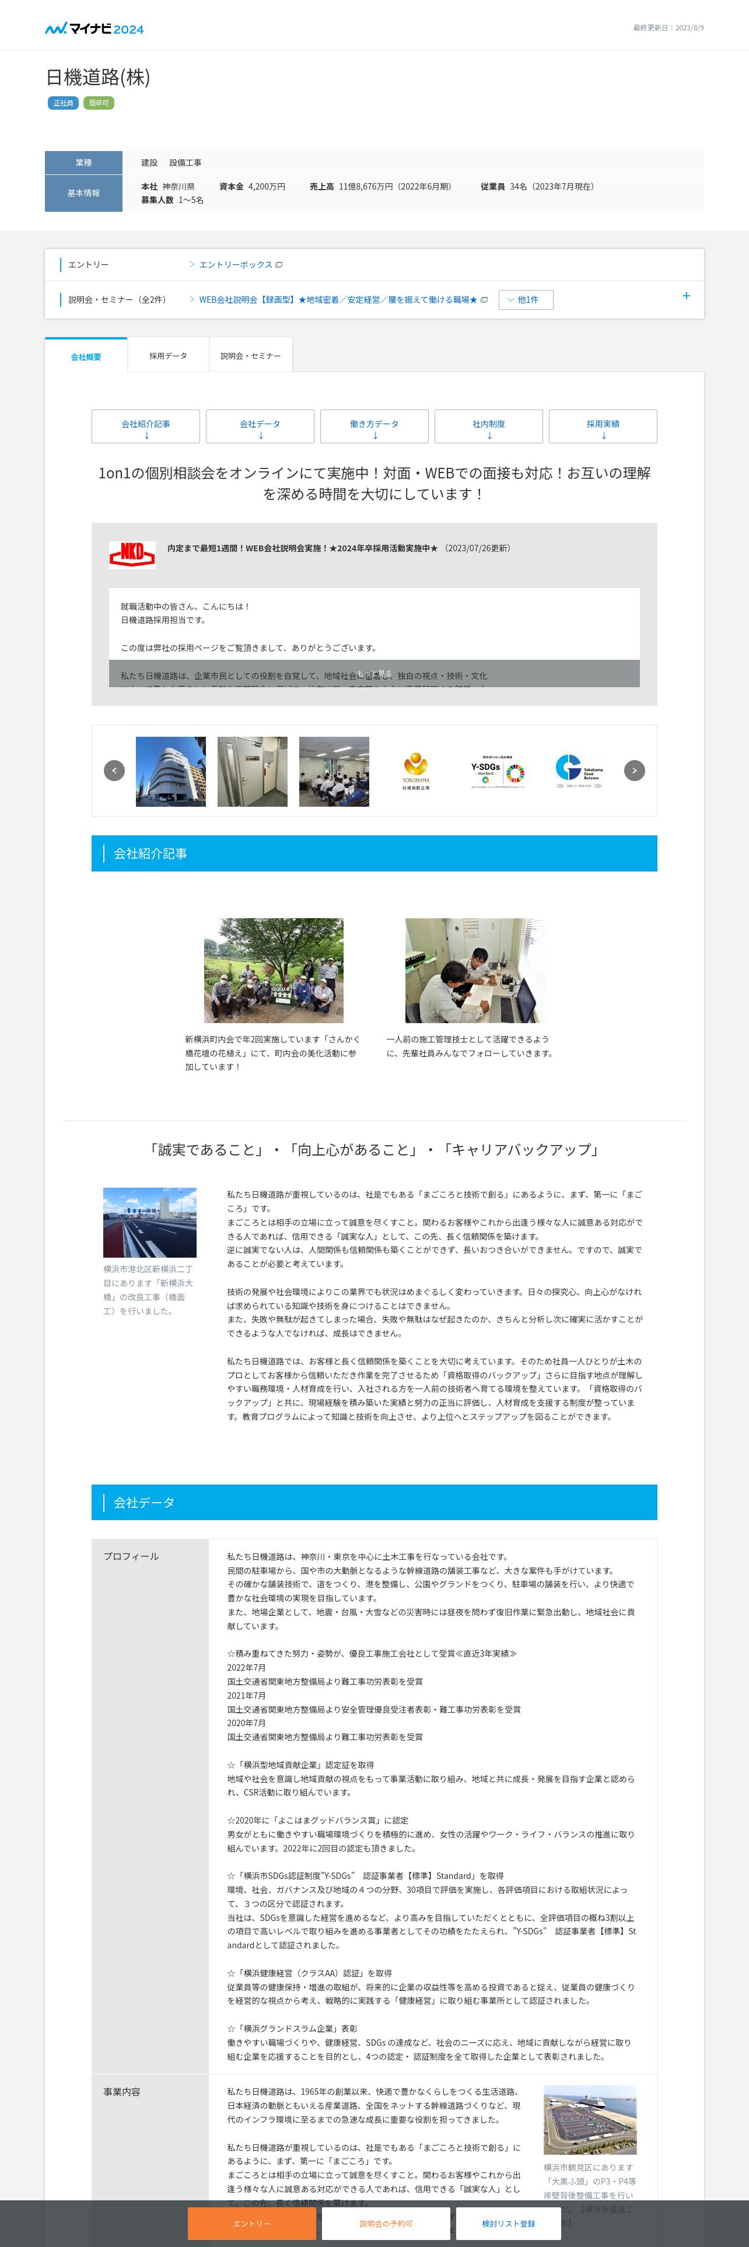The width and height of the screenshot is (749, 2247).
Task: Click the orange エントリー button
Action: (x=252, y=2222)
